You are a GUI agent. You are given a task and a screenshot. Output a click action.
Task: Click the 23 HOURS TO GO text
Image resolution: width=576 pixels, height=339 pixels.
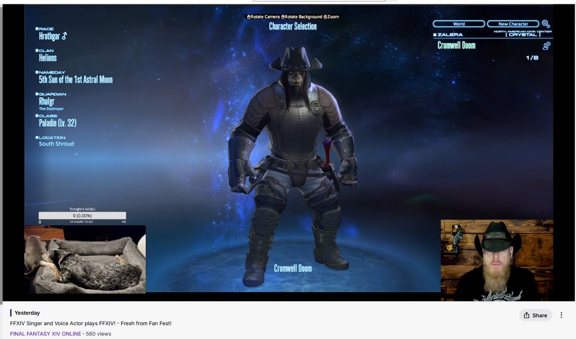tap(81, 222)
